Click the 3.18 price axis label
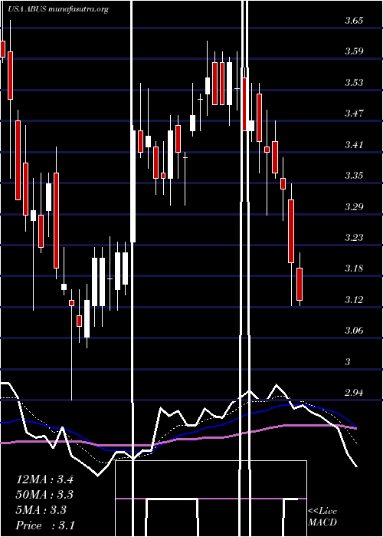The height and width of the screenshot is (537, 383). [354, 268]
